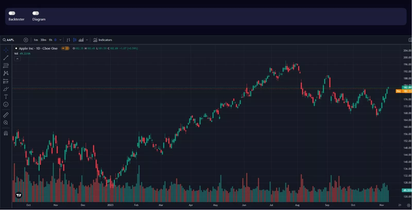Click the compare or add symbol plus icon
Viewport: 412px width, 210px height.
(26, 40)
